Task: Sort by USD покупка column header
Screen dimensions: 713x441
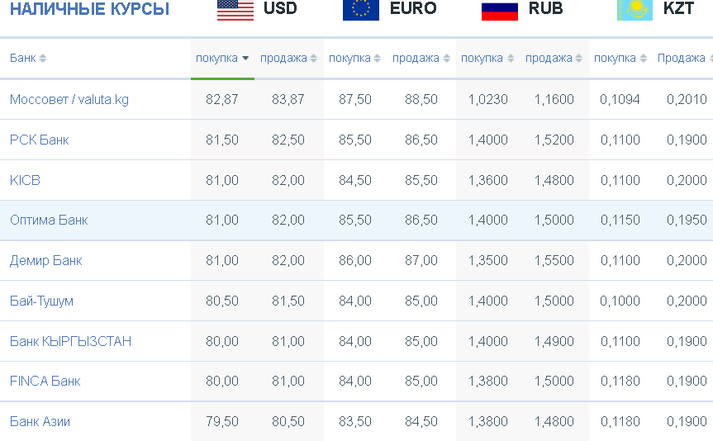Action: (x=222, y=58)
